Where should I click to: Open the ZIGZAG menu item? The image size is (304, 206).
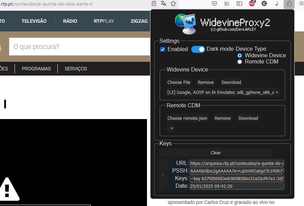[x=139, y=21]
